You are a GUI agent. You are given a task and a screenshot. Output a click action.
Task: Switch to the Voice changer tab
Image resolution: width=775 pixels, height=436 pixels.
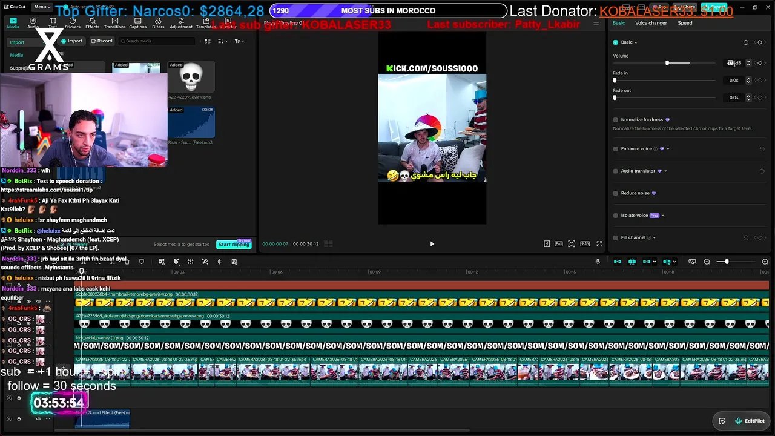651,23
